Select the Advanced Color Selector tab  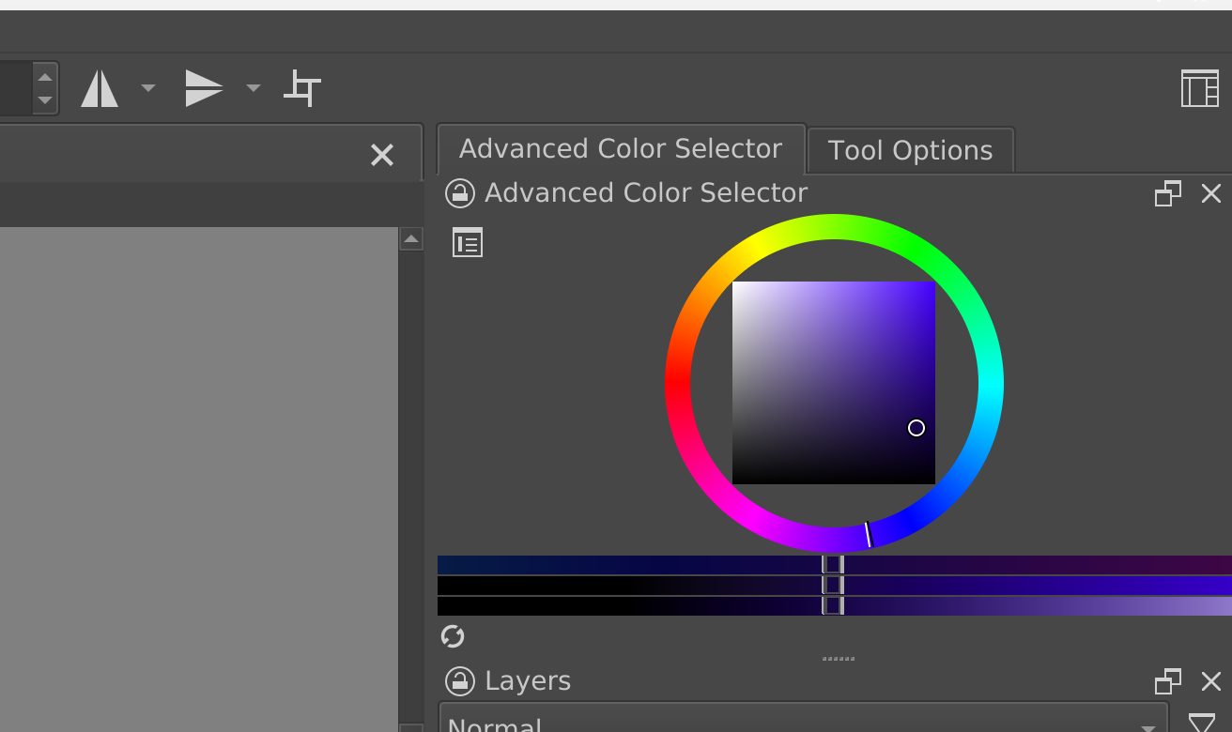[x=621, y=149]
